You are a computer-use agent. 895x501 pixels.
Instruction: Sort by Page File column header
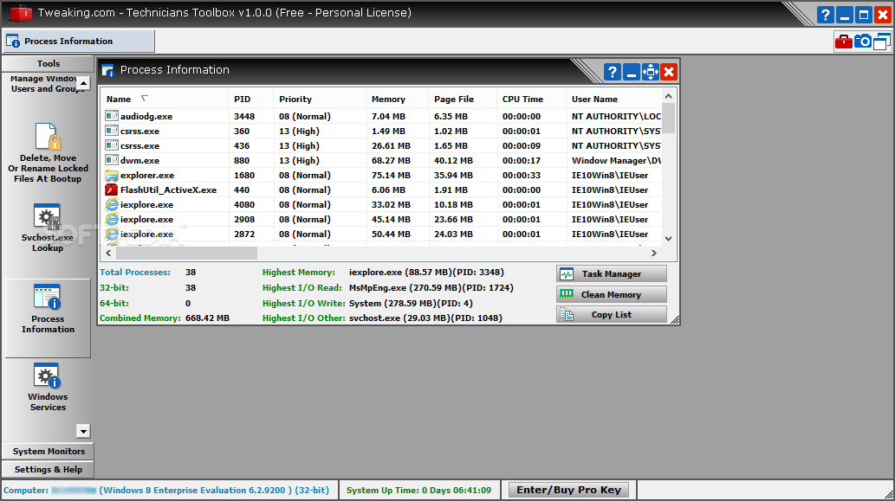[x=463, y=100]
